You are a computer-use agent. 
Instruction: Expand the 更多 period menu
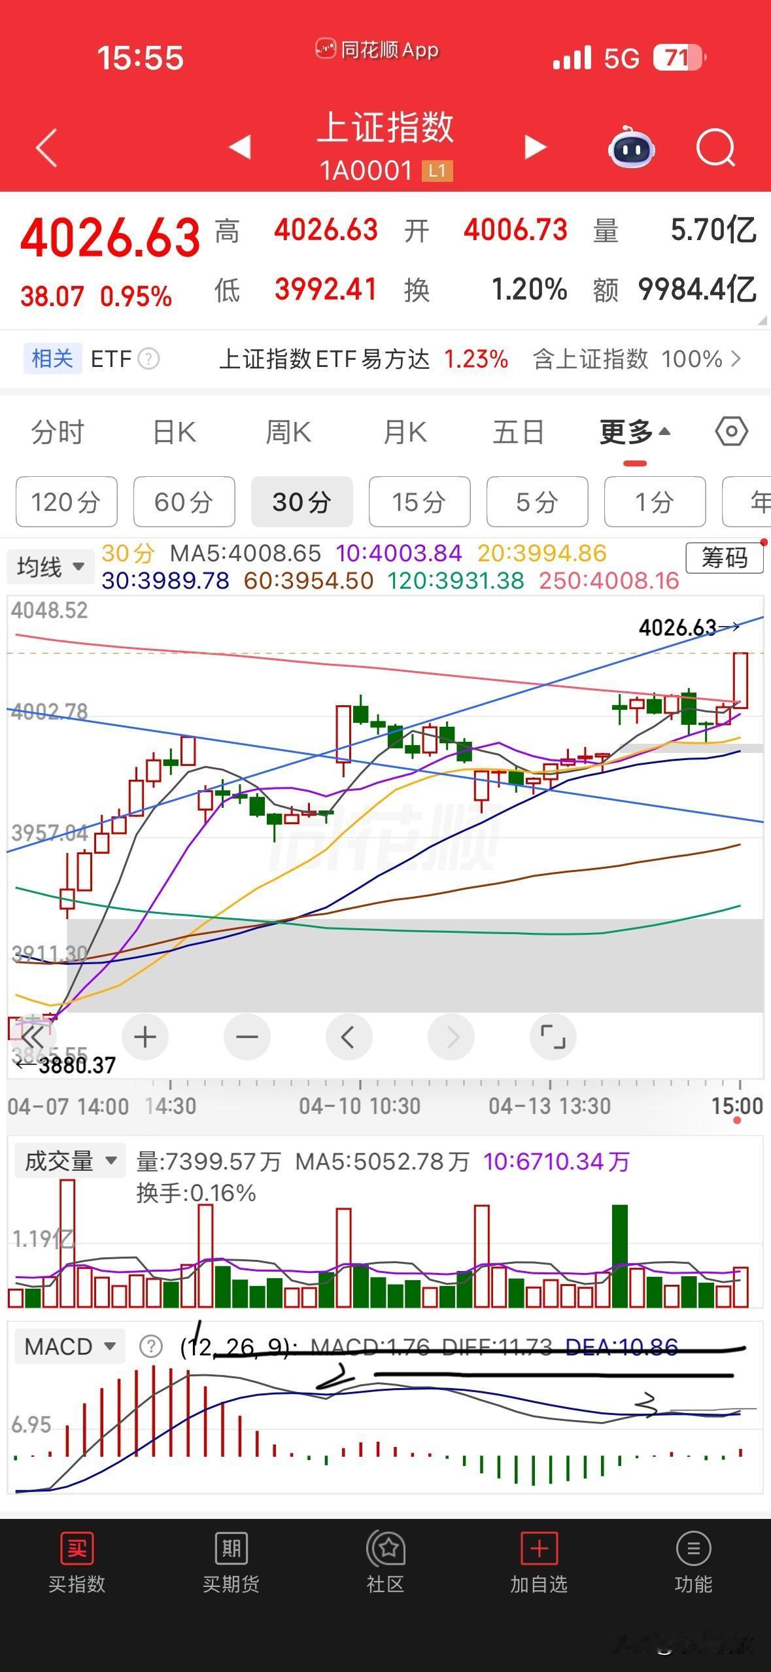[635, 432]
